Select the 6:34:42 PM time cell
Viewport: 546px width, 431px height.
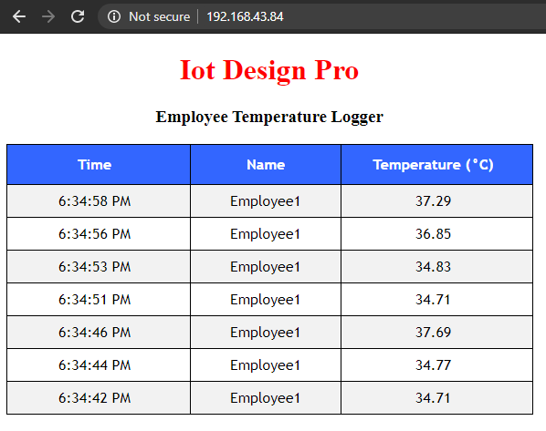99,397
